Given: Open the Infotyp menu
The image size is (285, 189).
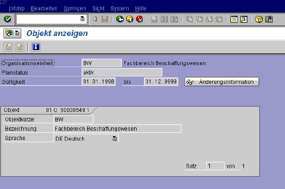Looking at the screenshot, I should [16, 8].
